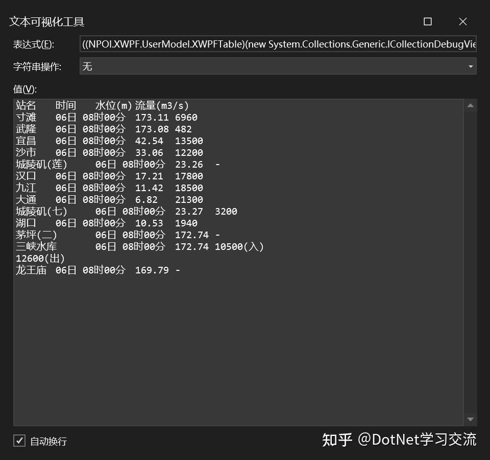The image size is (490, 460).
Task: Click the value 12200 in 沙市 row
Action: click(x=189, y=152)
